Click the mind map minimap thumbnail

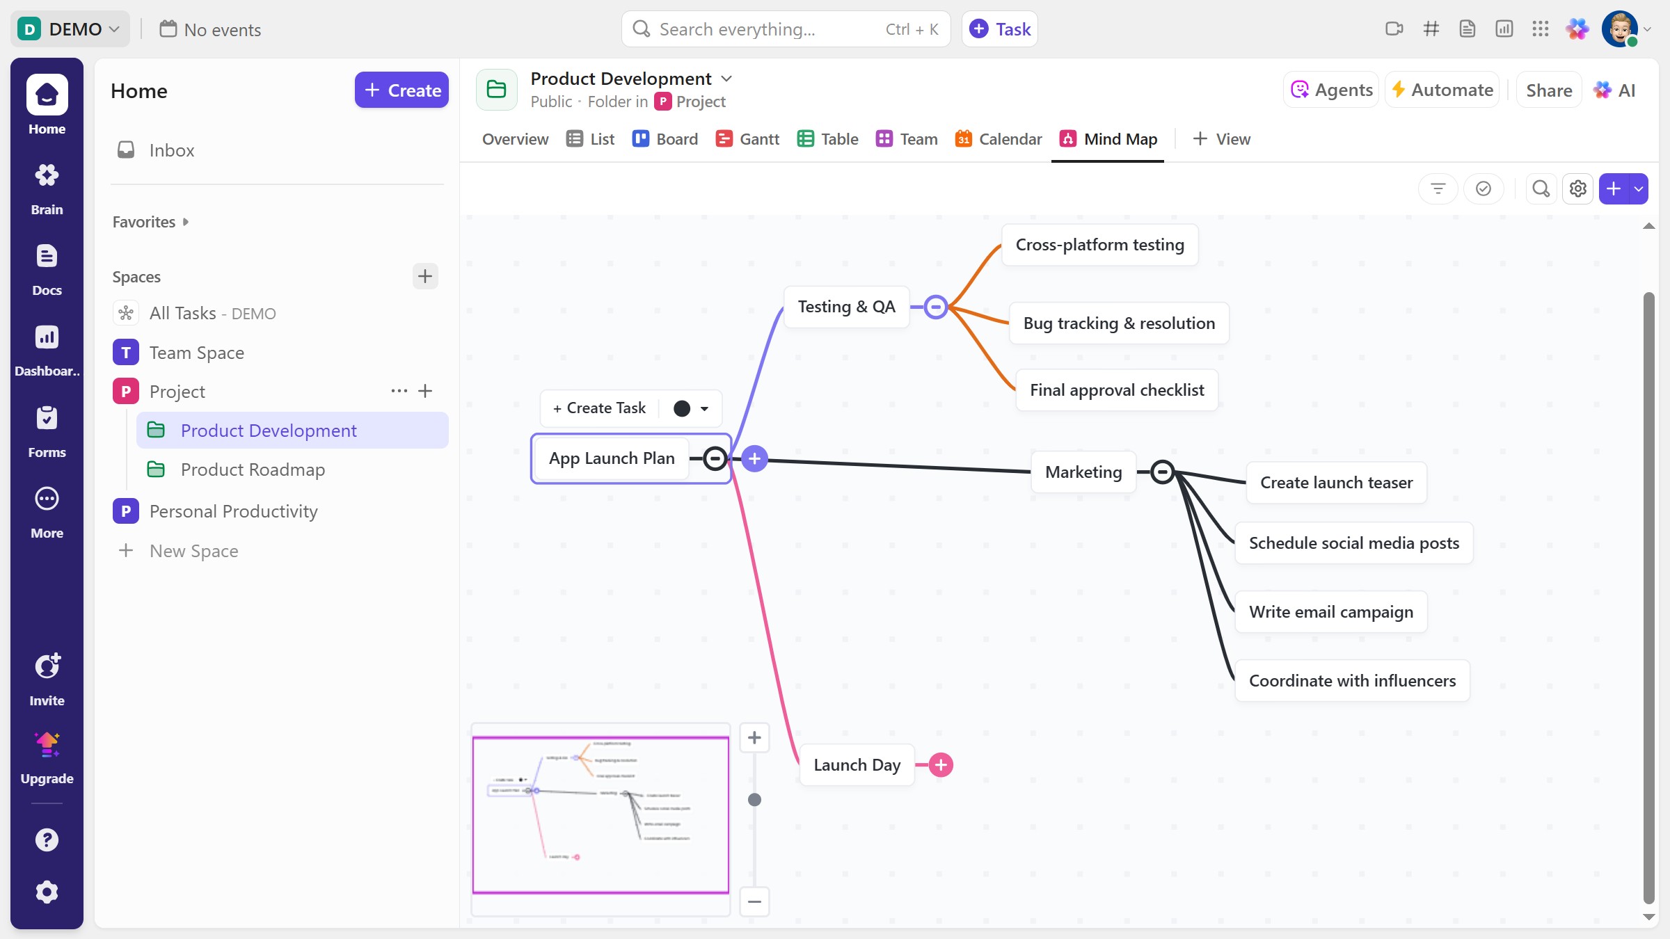point(600,814)
